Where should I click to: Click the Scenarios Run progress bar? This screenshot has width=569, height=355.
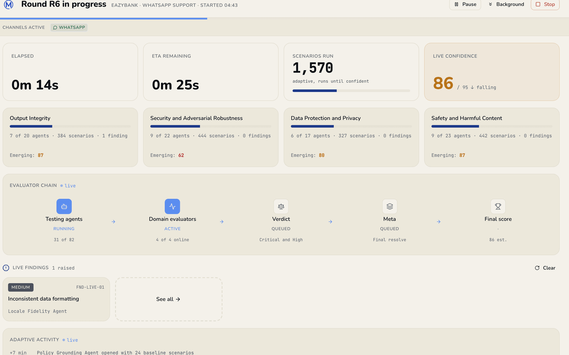[351, 91]
